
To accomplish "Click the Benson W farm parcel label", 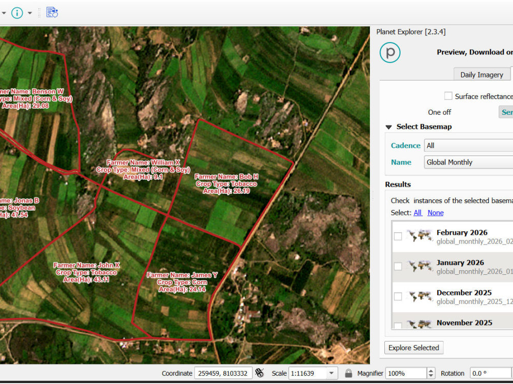I will coord(35,98).
